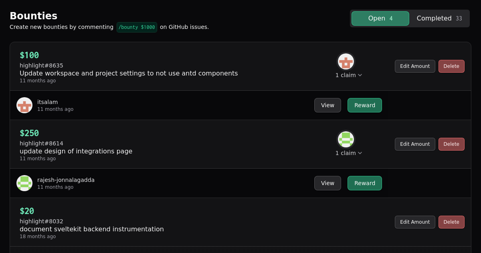
Task: Click the green avatar on the $250 bounty
Action: coord(346,140)
